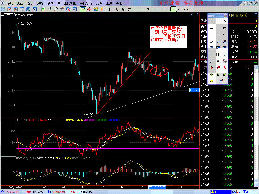This screenshot has width=259, height=194.
Task: Click the next symbol right arrow button
Action: click(197, 14)
